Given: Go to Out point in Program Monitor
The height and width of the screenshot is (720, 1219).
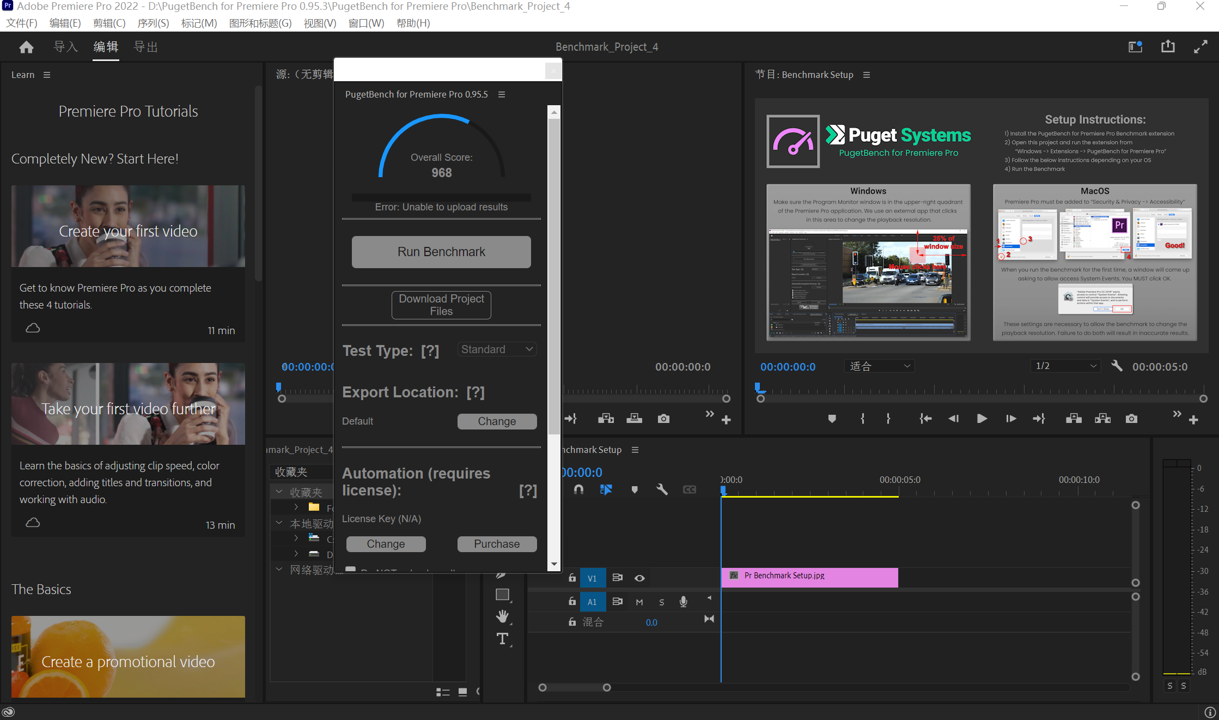Looking at the screenshot, I should [x=1039, y=419].
